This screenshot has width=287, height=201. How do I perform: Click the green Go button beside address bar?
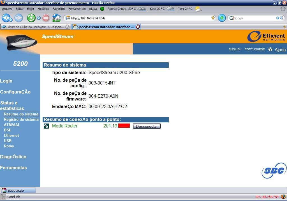point(222,18)
